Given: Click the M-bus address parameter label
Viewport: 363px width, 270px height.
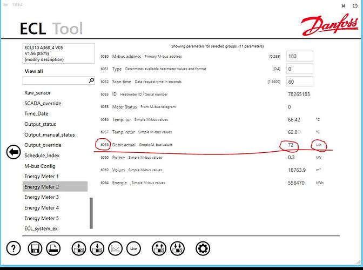Looking at the screenshot, I should click(x=126, y=57).
